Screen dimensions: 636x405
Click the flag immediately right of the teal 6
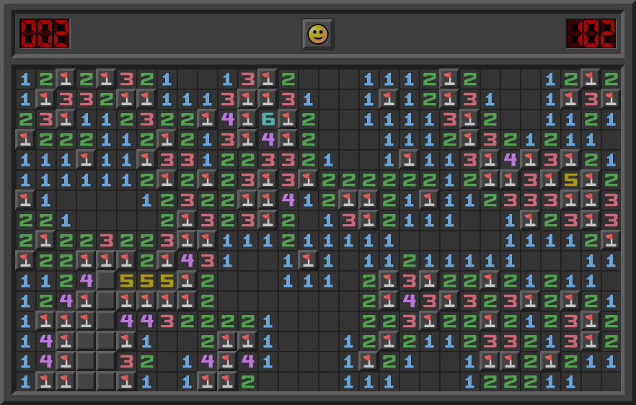[x=288, y=119]
